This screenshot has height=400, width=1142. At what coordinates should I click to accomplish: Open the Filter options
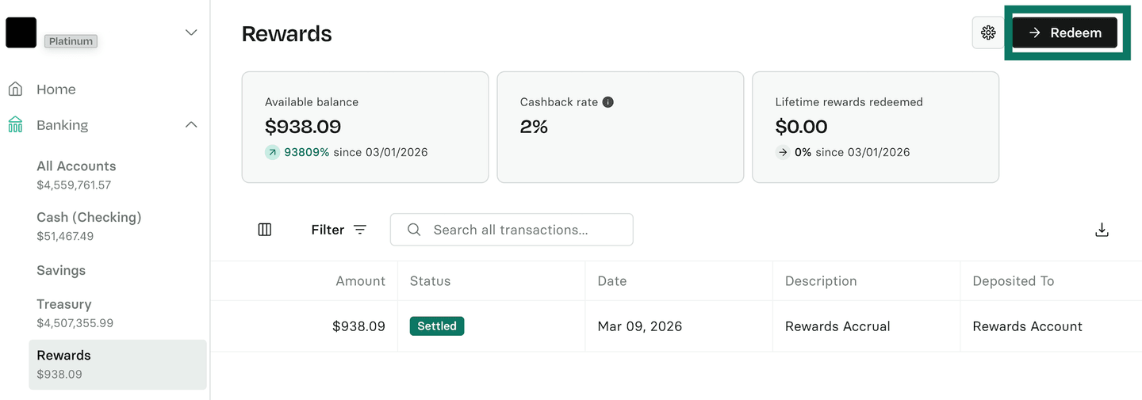click(x=339, y=230)
